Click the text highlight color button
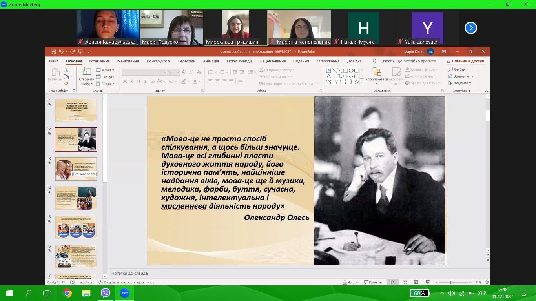 pos(183,82)
